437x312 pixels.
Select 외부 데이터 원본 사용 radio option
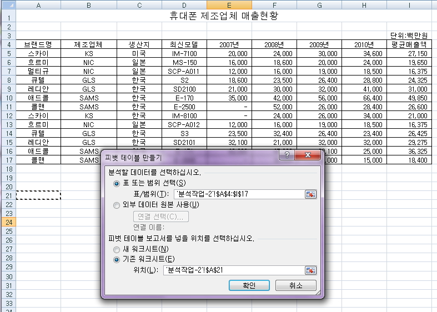pyautogui.click(x=117, y=205)
